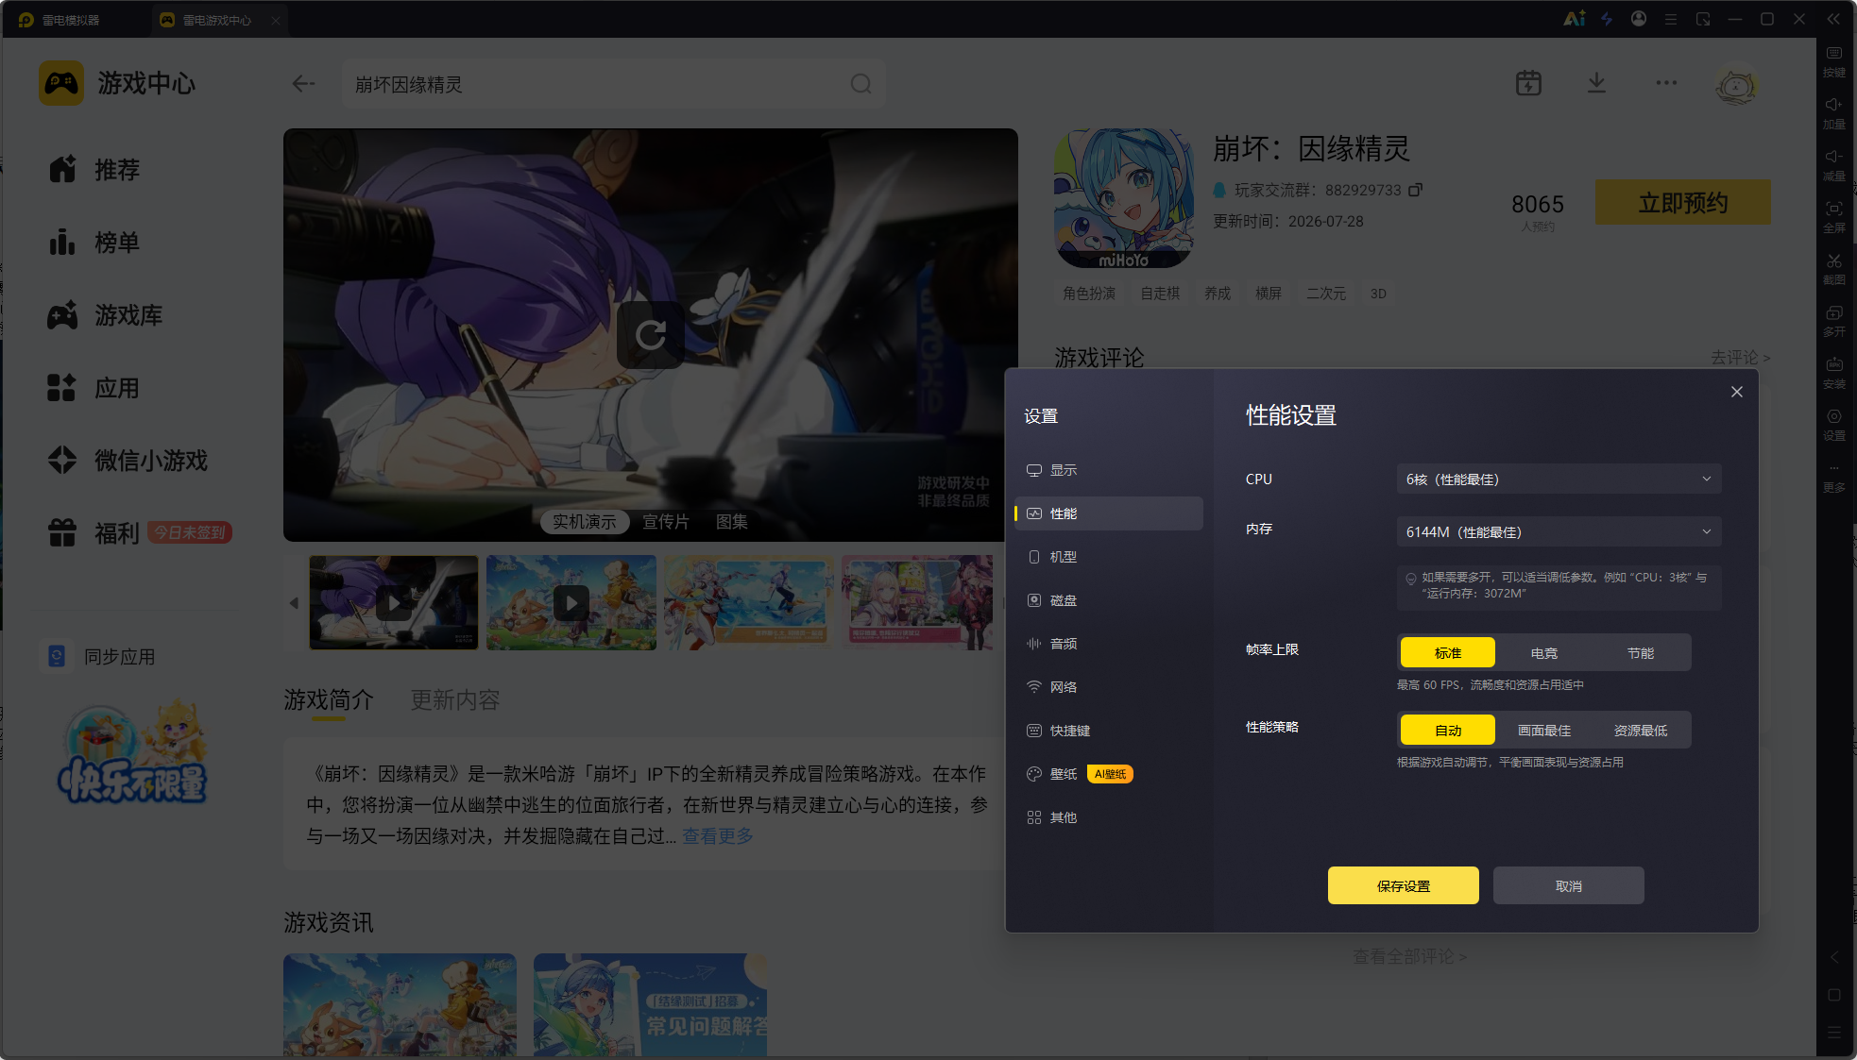Click the Android back button at sidebar bottom

pyautogui.click(x=1834, y=957)
